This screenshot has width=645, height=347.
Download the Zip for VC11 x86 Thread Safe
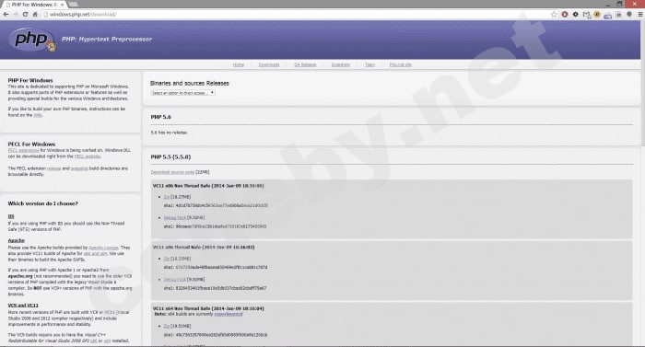167,259
